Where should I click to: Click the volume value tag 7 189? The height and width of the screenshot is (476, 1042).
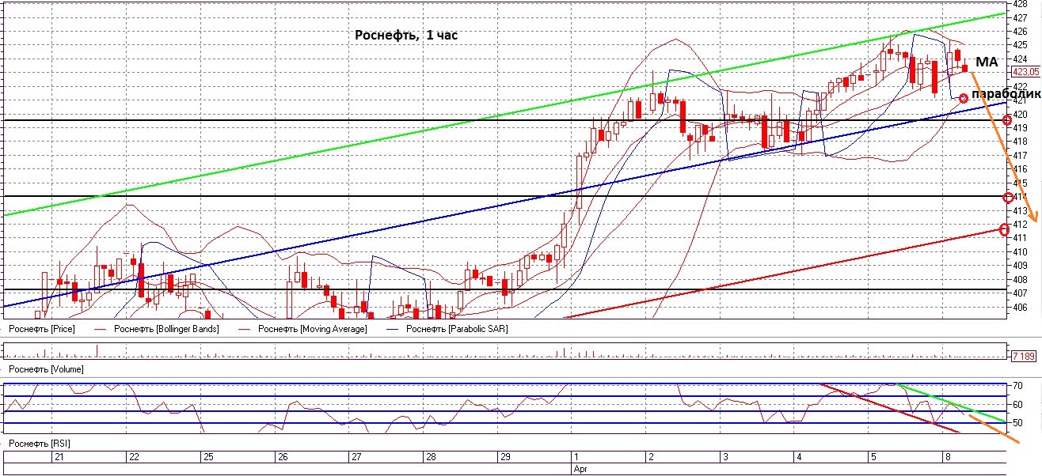click(1025, 356)
